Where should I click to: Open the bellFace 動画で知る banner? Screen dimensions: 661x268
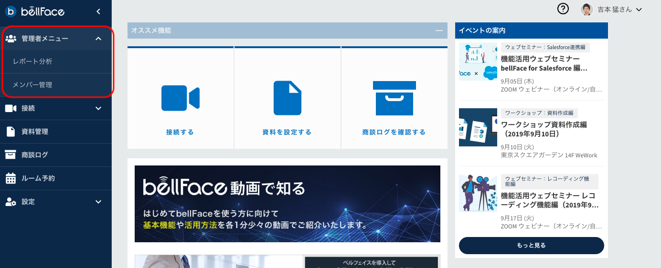(x=288, y=204)
